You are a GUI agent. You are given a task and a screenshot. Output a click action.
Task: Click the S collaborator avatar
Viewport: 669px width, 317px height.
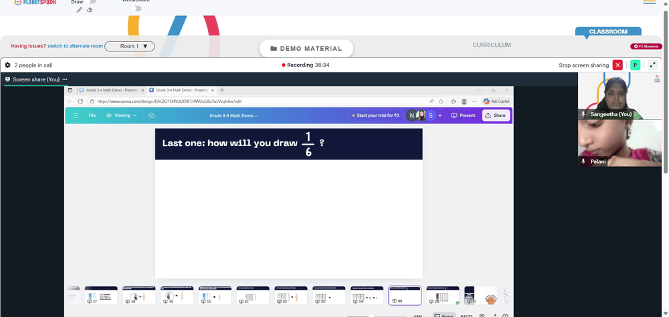click(430, 115)
